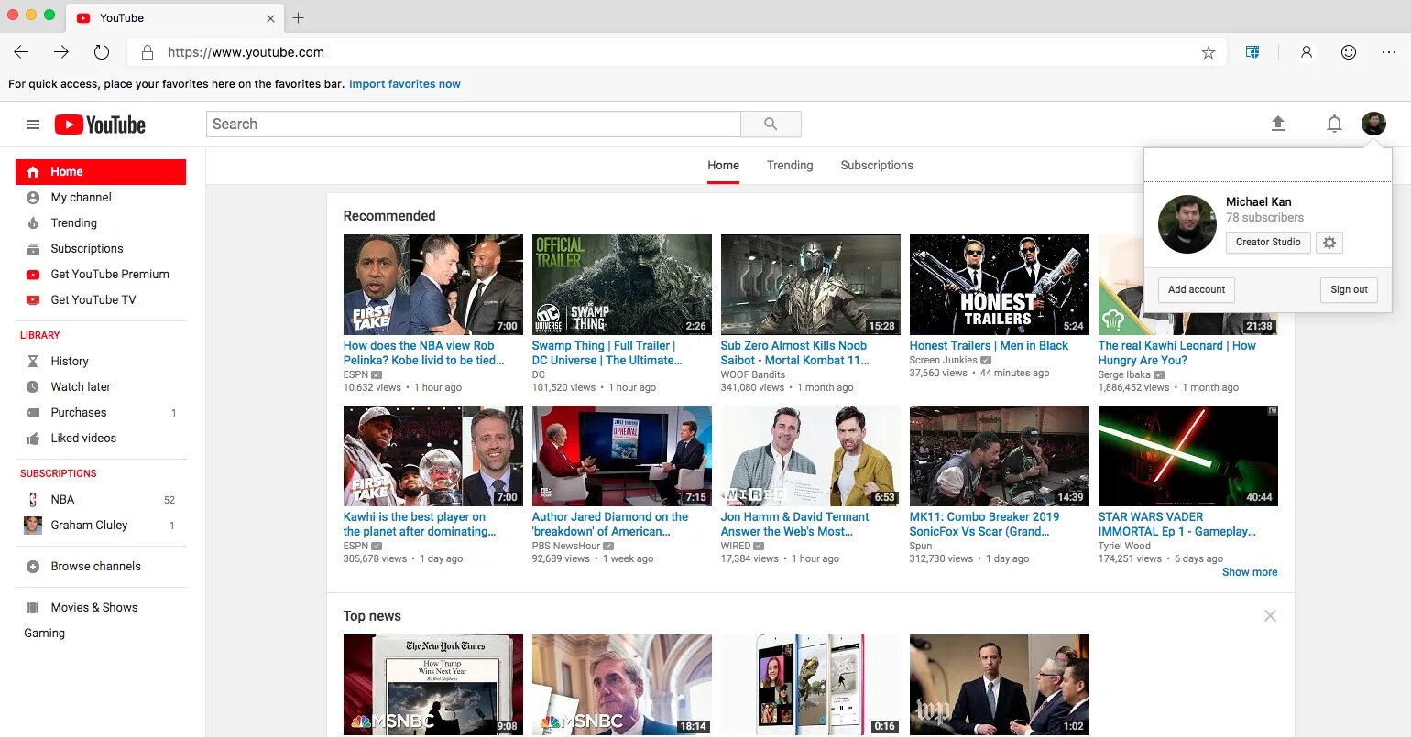Open Screen Junkies channel link
This screenshot has height=737, width=1411.
[943, 360]
